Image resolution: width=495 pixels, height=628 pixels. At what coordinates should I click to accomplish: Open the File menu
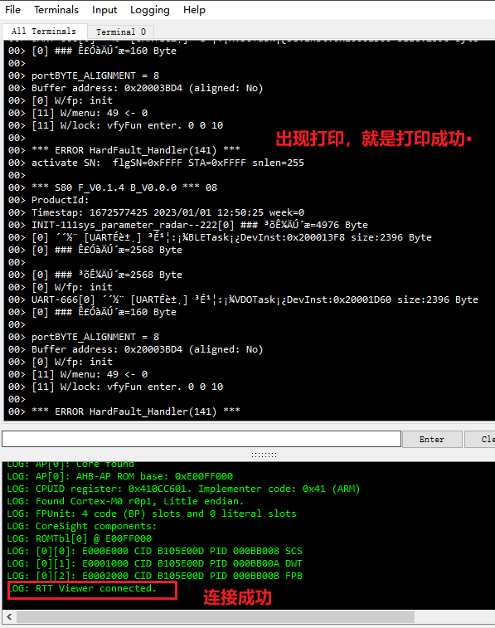(x=12, y=10)
